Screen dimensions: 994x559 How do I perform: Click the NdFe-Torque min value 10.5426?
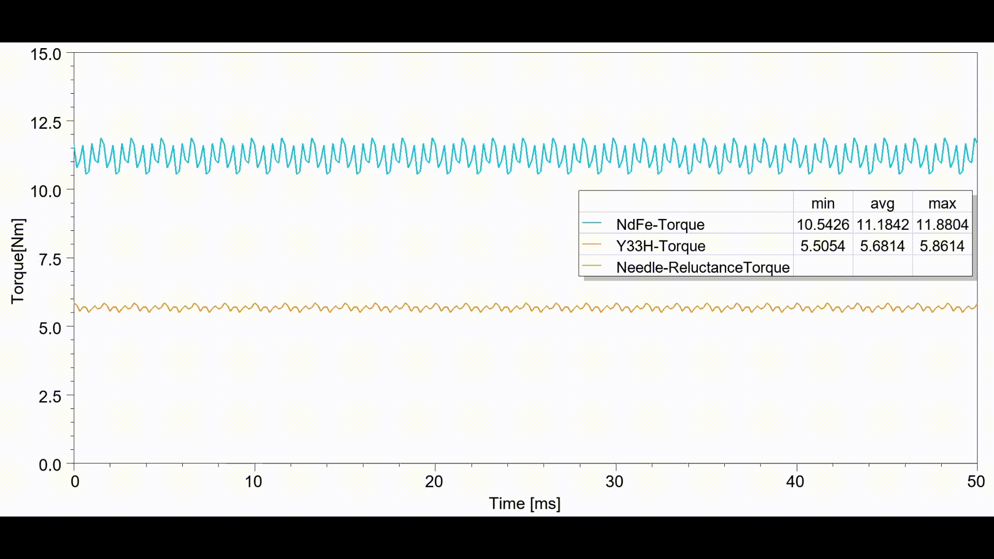[823, 225]
